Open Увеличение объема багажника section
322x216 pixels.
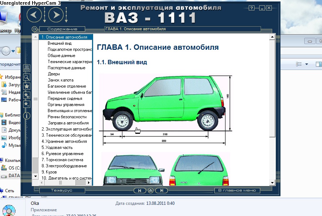(x=70, y=93)
